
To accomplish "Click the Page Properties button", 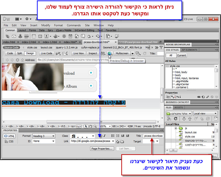I will (102, 149).
